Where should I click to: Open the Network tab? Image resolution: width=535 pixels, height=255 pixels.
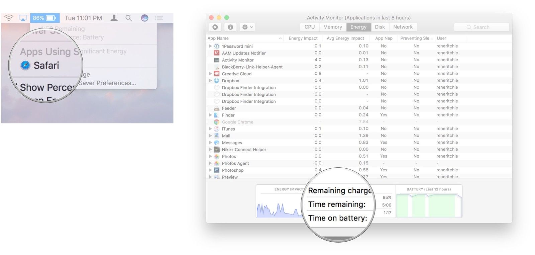point(403,27)
